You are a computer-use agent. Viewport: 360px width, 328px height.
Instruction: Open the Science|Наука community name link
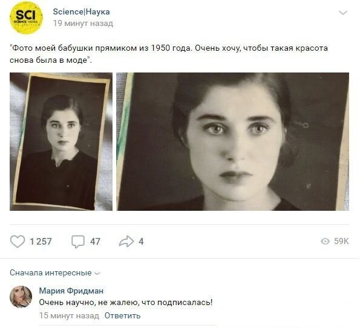pos(81,11)
